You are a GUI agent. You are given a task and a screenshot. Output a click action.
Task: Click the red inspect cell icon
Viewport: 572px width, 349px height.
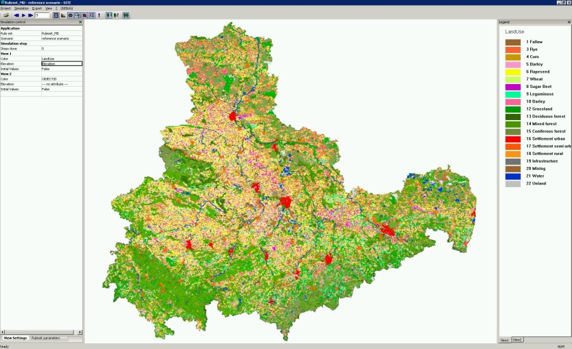(x=85, y=15)
